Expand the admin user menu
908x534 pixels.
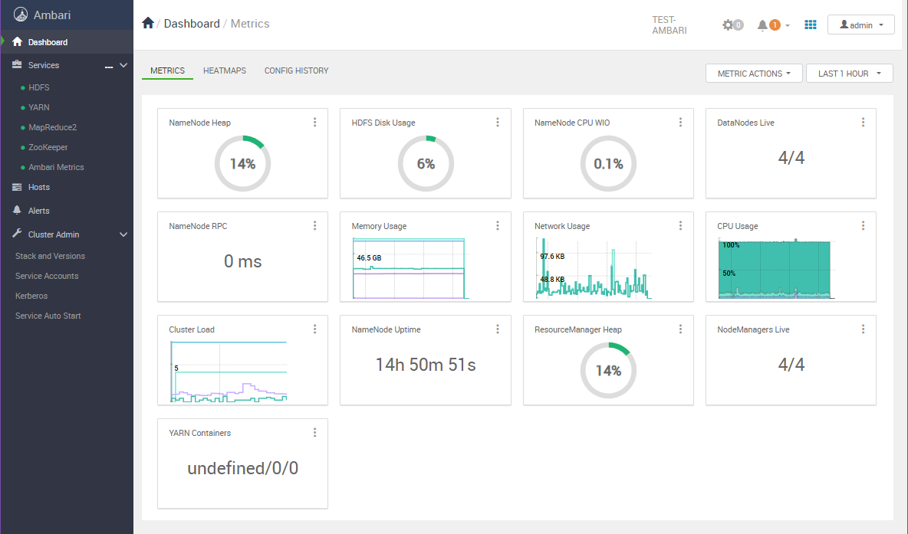(x=860, y=24)
